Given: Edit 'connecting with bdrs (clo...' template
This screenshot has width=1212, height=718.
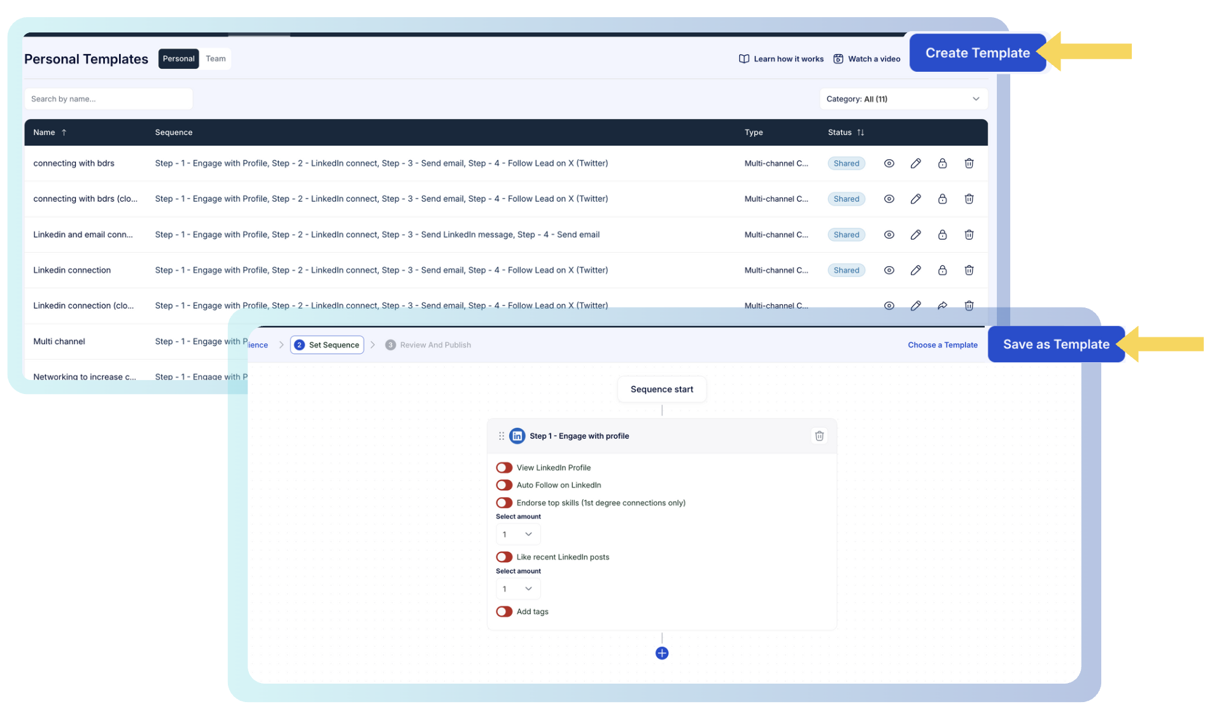Looking at the screenshot, I should coord(915,199).
